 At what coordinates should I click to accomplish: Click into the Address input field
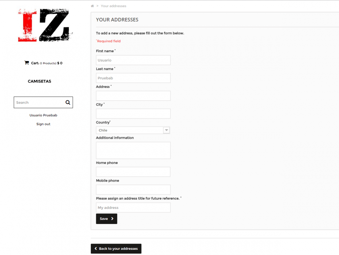coord(133,96)
